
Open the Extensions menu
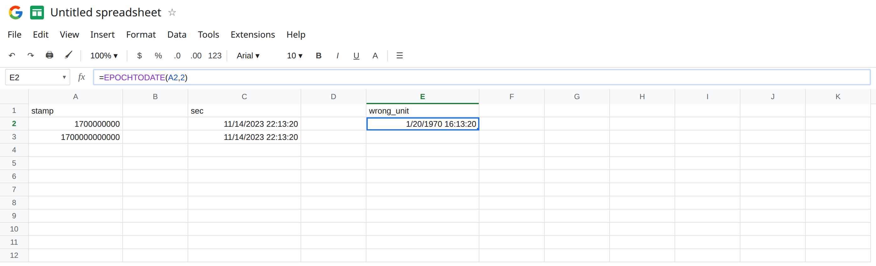[253, 35]
